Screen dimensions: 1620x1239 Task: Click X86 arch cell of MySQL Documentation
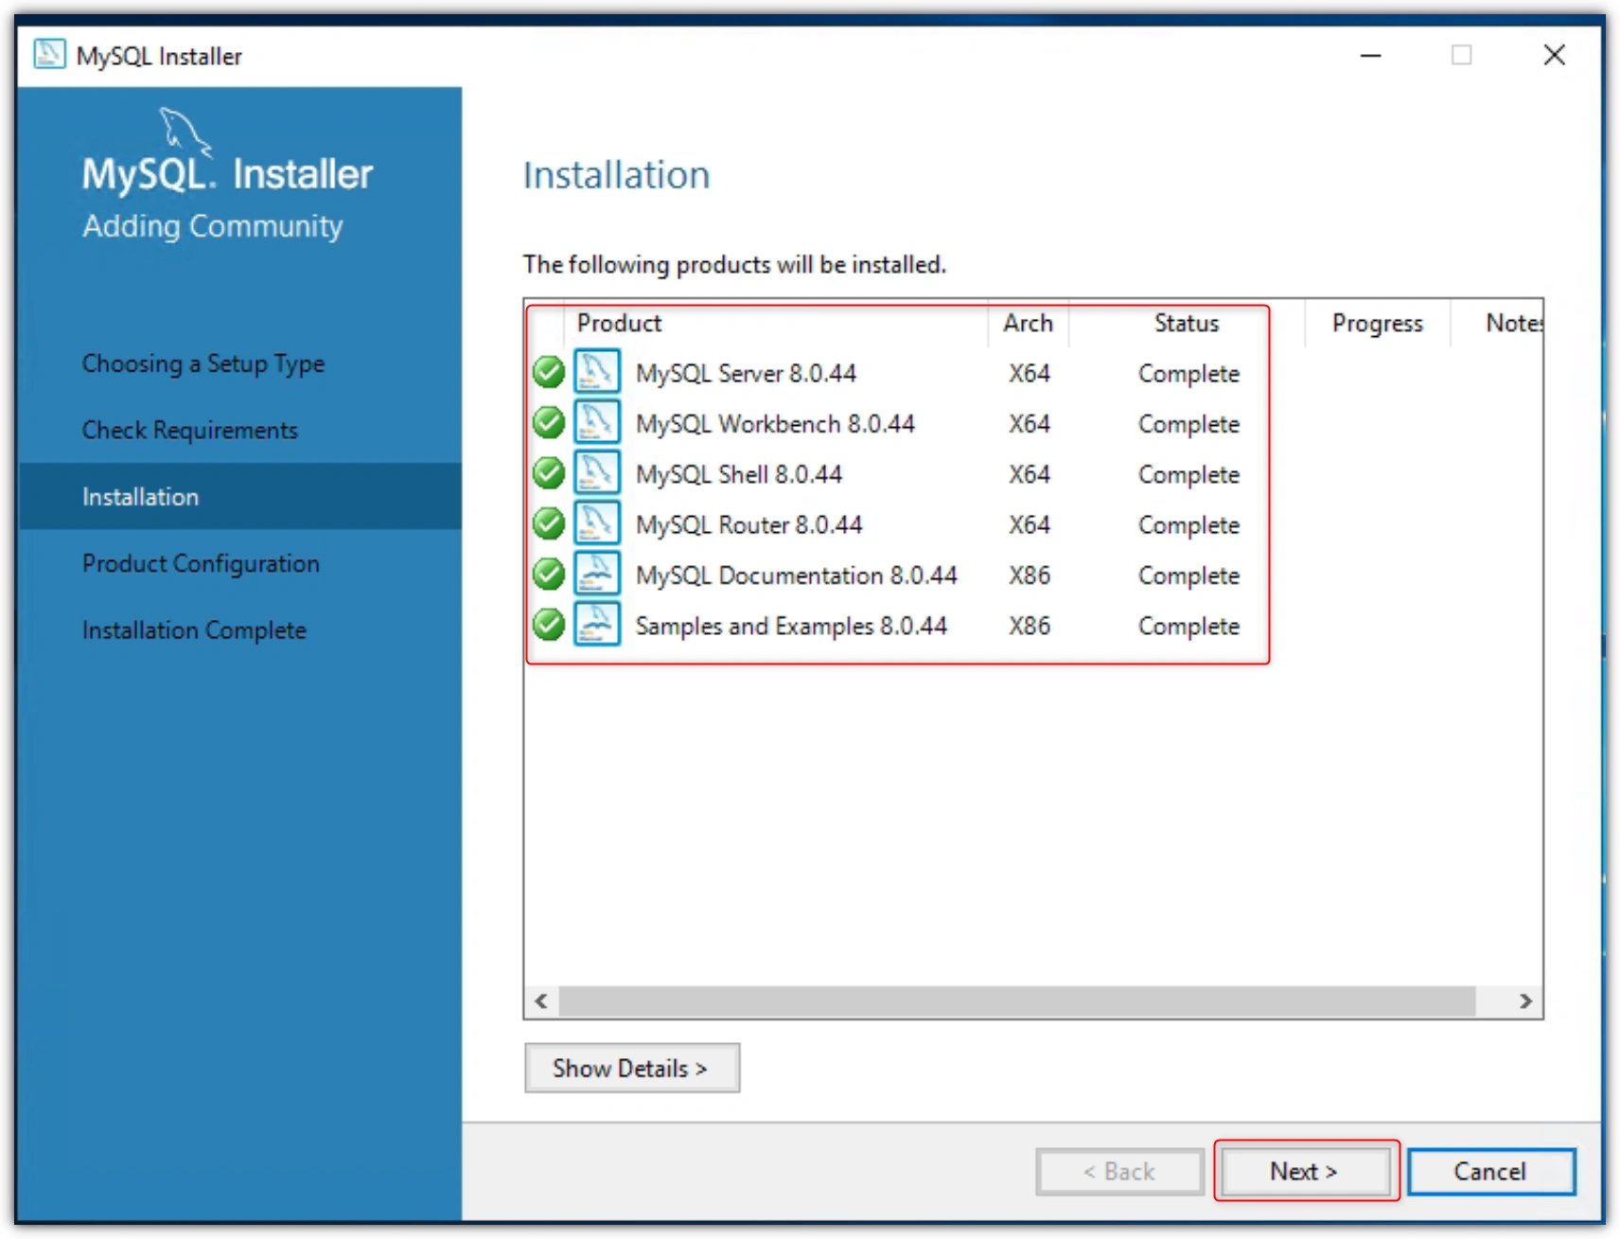[1029, 575]
